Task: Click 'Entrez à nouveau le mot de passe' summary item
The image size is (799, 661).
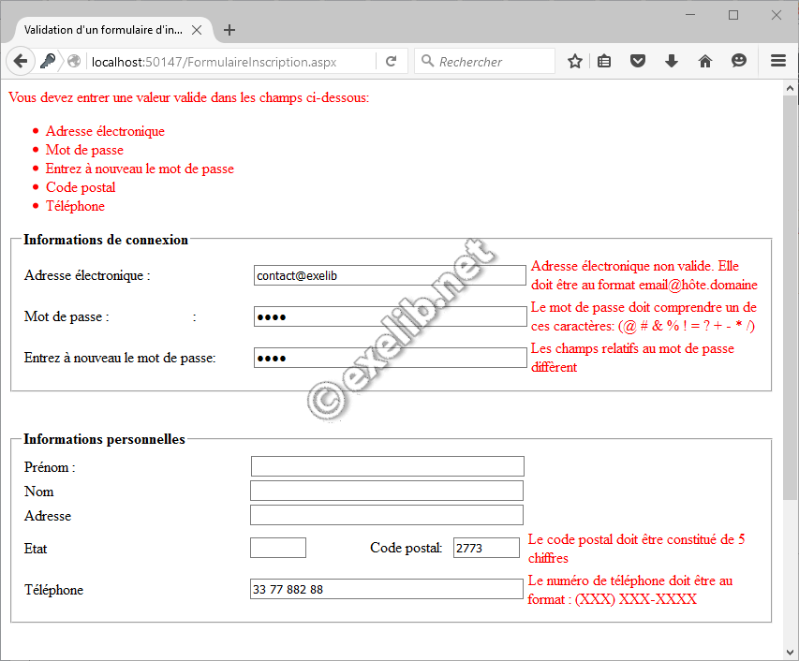Action: (x=140, y=169)
